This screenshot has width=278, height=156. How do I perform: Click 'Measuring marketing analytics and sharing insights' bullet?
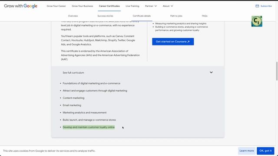tap(181, 23)
